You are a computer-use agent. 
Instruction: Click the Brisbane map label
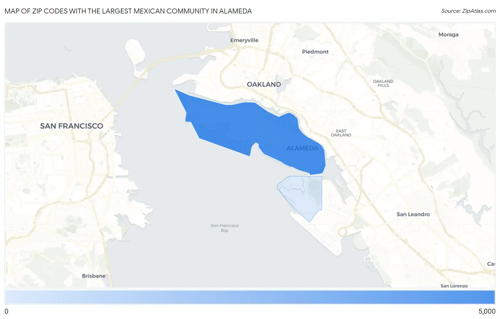pyautogui.click(x=94, y=276)
